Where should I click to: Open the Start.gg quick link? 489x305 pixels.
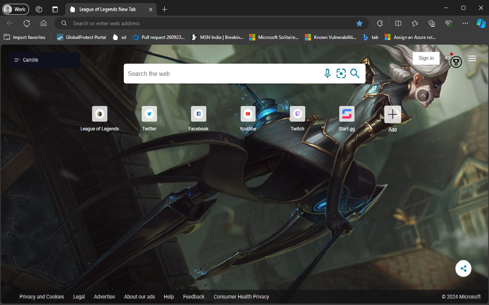tap(347, 119)
